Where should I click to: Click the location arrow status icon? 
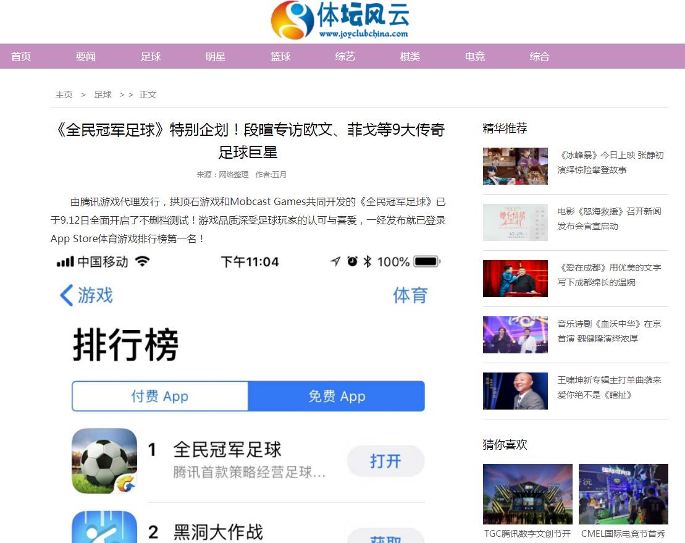tap(335, 261)
